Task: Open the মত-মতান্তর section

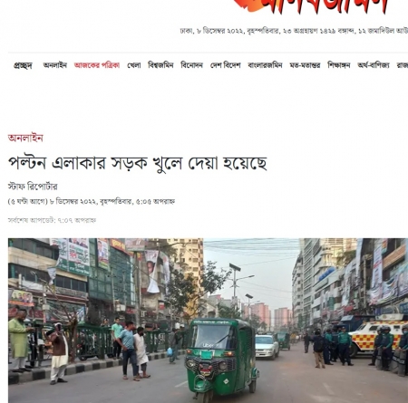Action: (x=305, y=65)
